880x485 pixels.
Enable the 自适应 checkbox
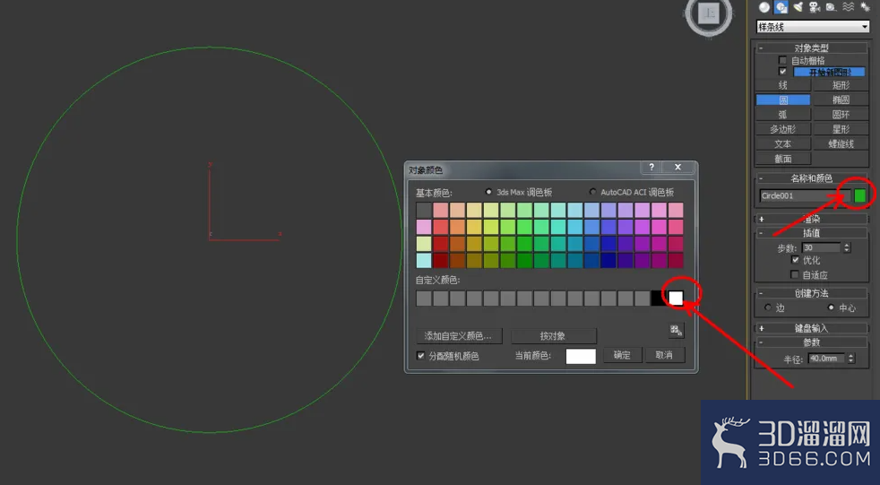795,274
